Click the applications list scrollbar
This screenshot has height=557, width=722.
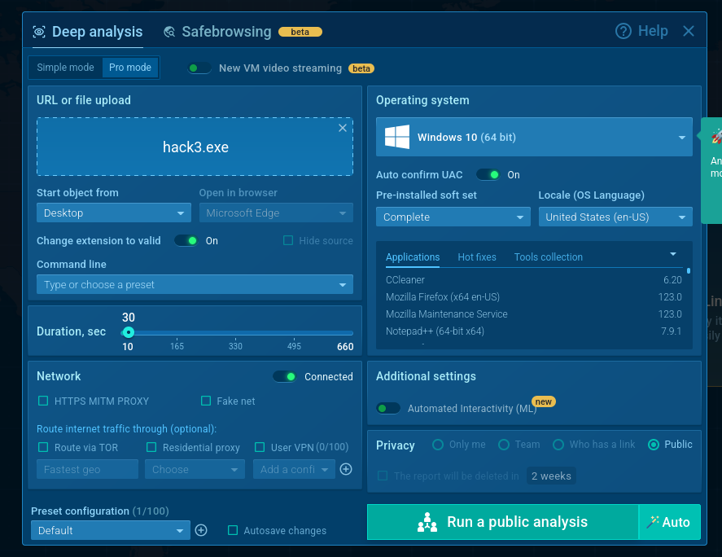pyautogui.click(x=689, y=271)
